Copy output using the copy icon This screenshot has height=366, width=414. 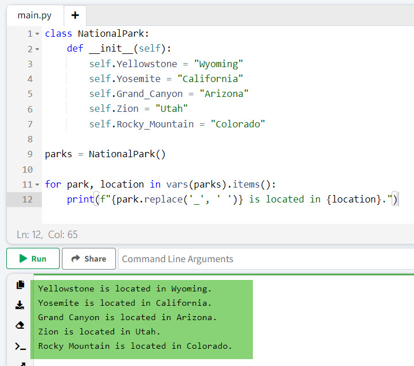coord(20,285)
